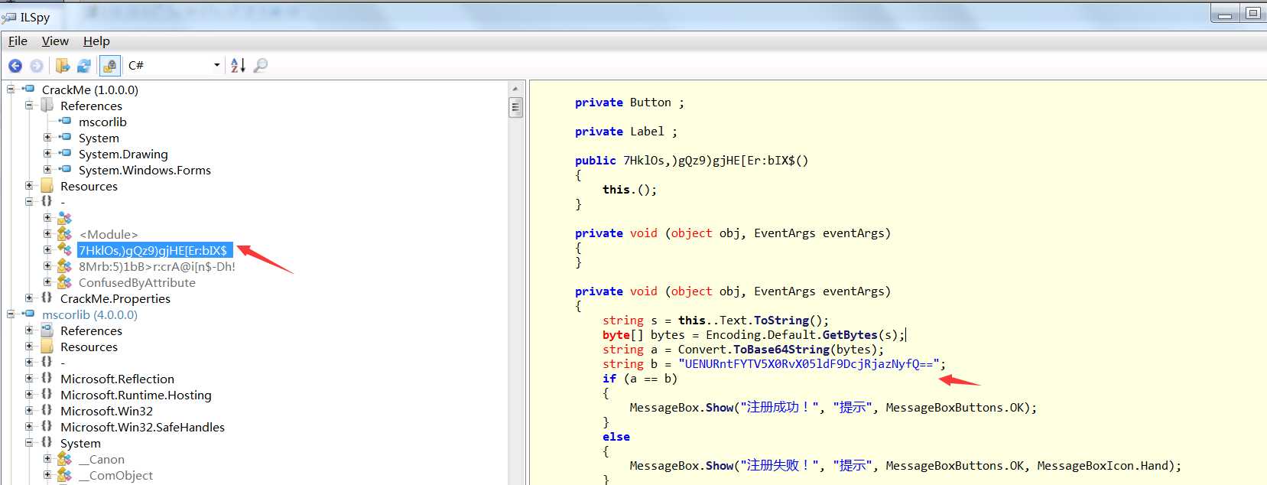Open the View menu

pyautogui.click(x=55, y=41)
